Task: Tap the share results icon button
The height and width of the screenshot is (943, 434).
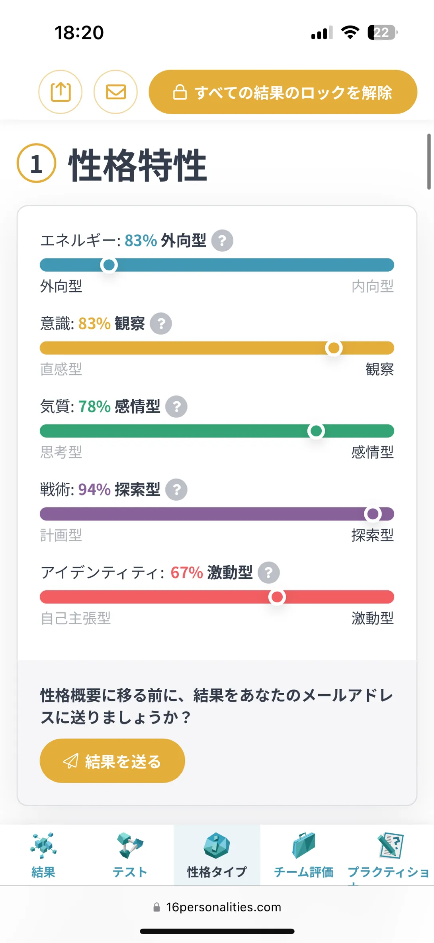Action: 61,92
